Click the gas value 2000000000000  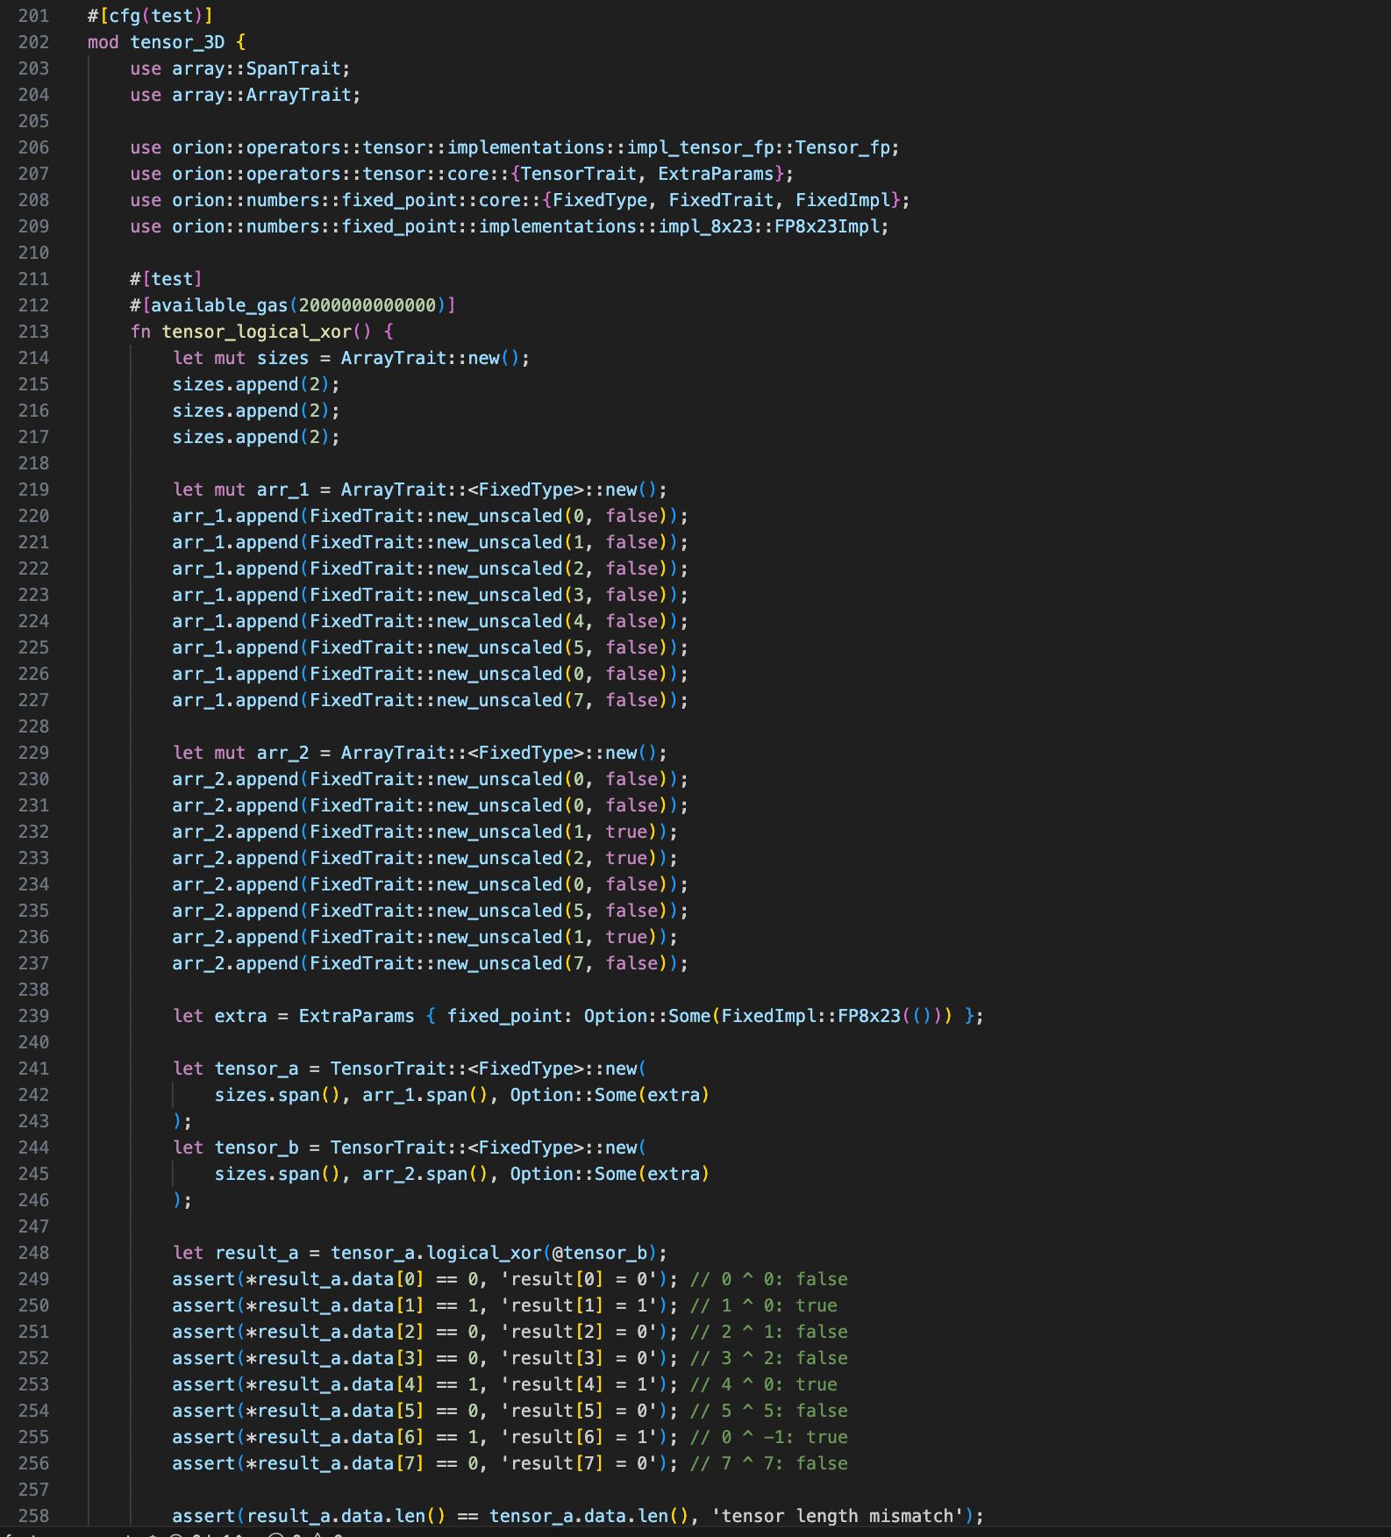[367, 305]
